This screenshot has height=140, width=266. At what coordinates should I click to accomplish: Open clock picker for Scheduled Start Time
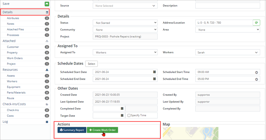pos(256,72)
